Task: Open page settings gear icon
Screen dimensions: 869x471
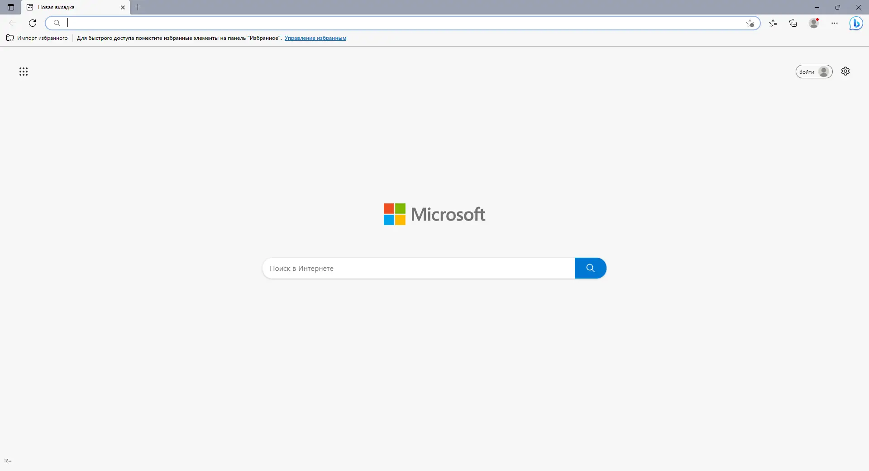Action: click(845, 71)
